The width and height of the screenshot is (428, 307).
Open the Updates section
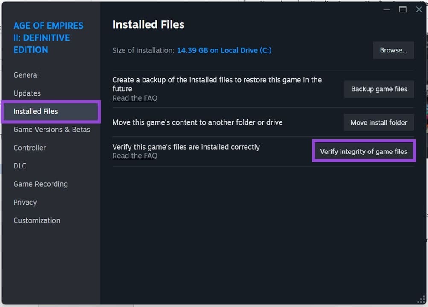(x=26, y=93)
